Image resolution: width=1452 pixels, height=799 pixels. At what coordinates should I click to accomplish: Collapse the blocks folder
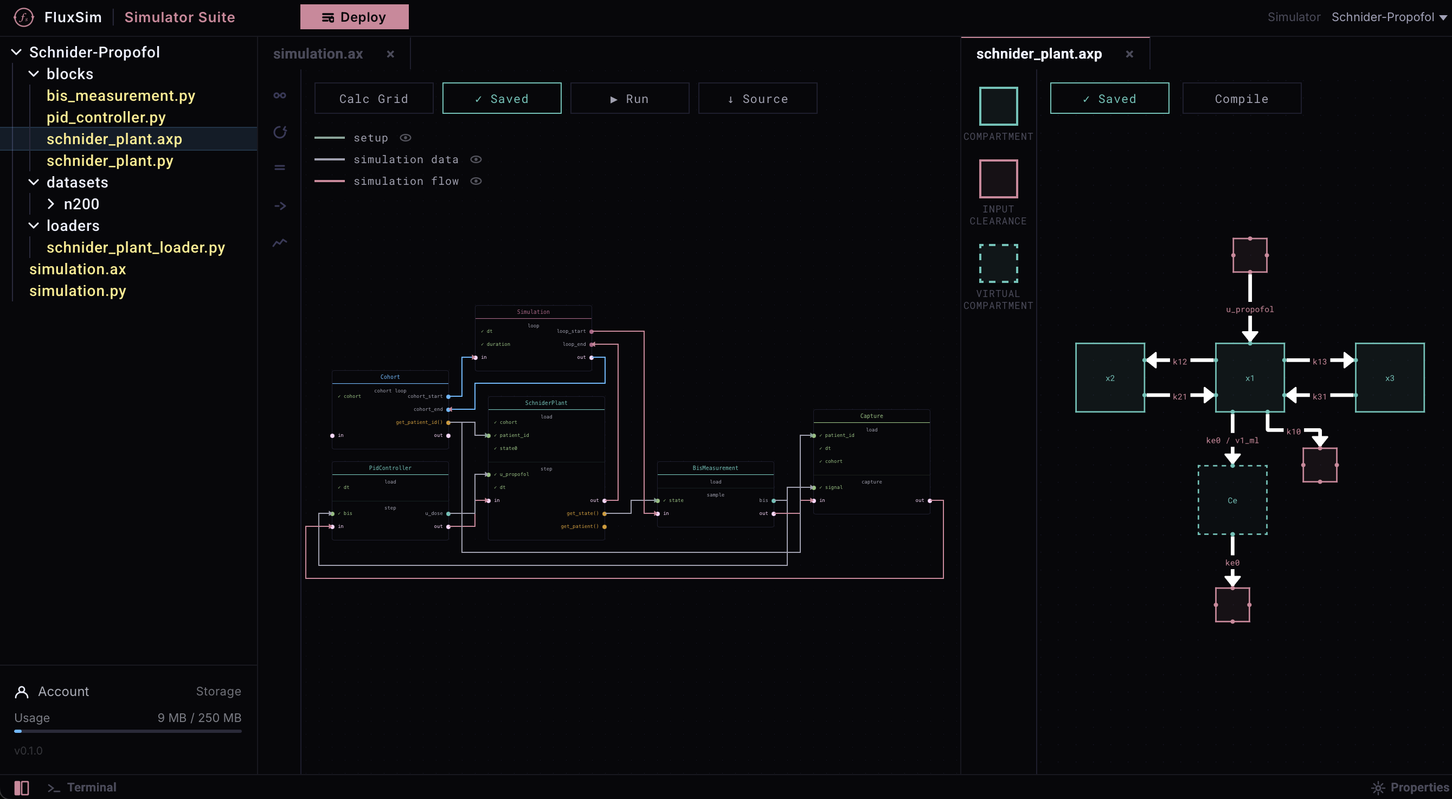coord(34,74)
